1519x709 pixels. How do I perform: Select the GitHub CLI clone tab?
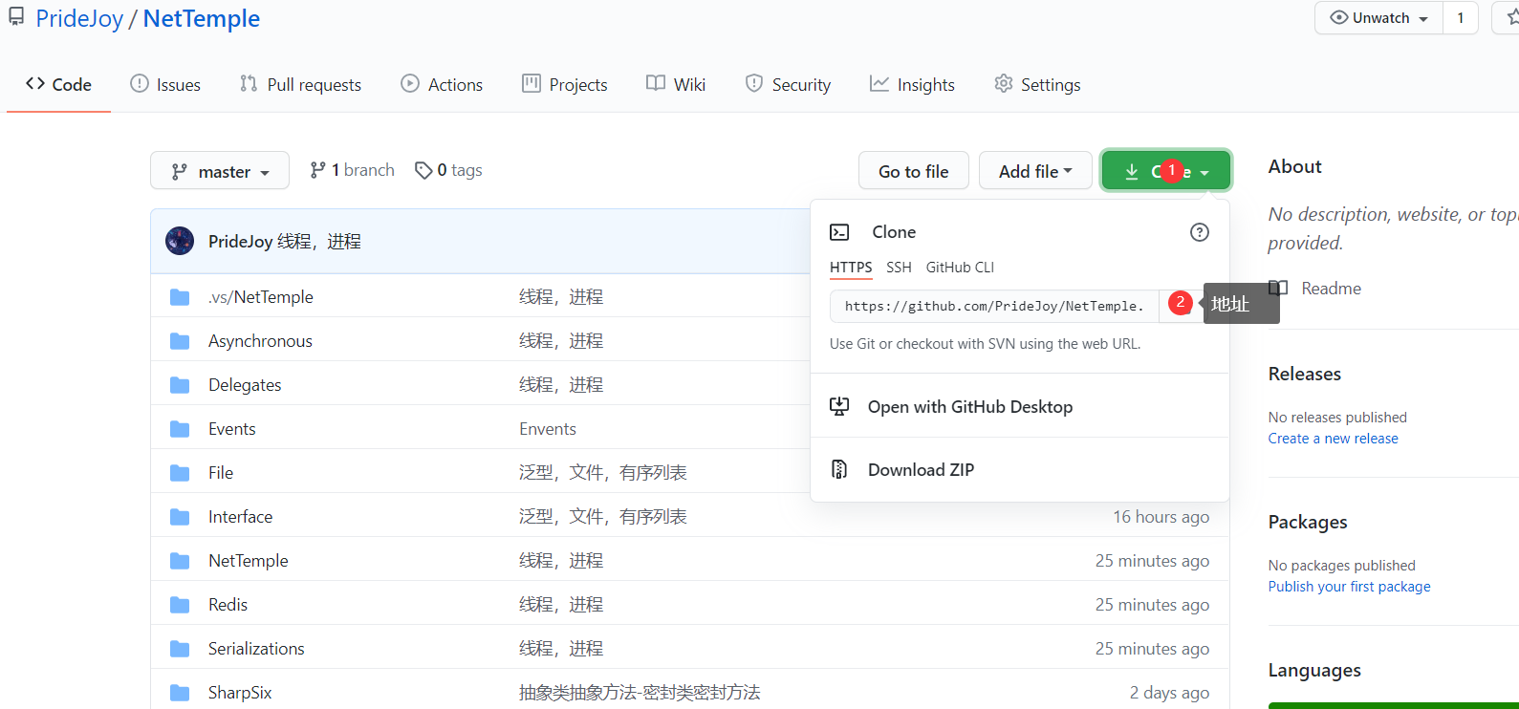pos(960,268)
